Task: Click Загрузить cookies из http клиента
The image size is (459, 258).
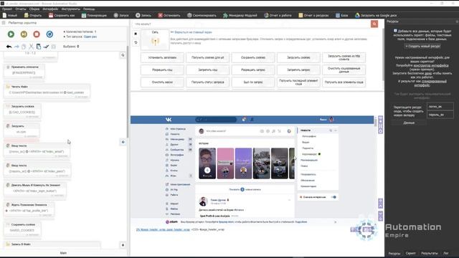Action: (x=344, y=57)
